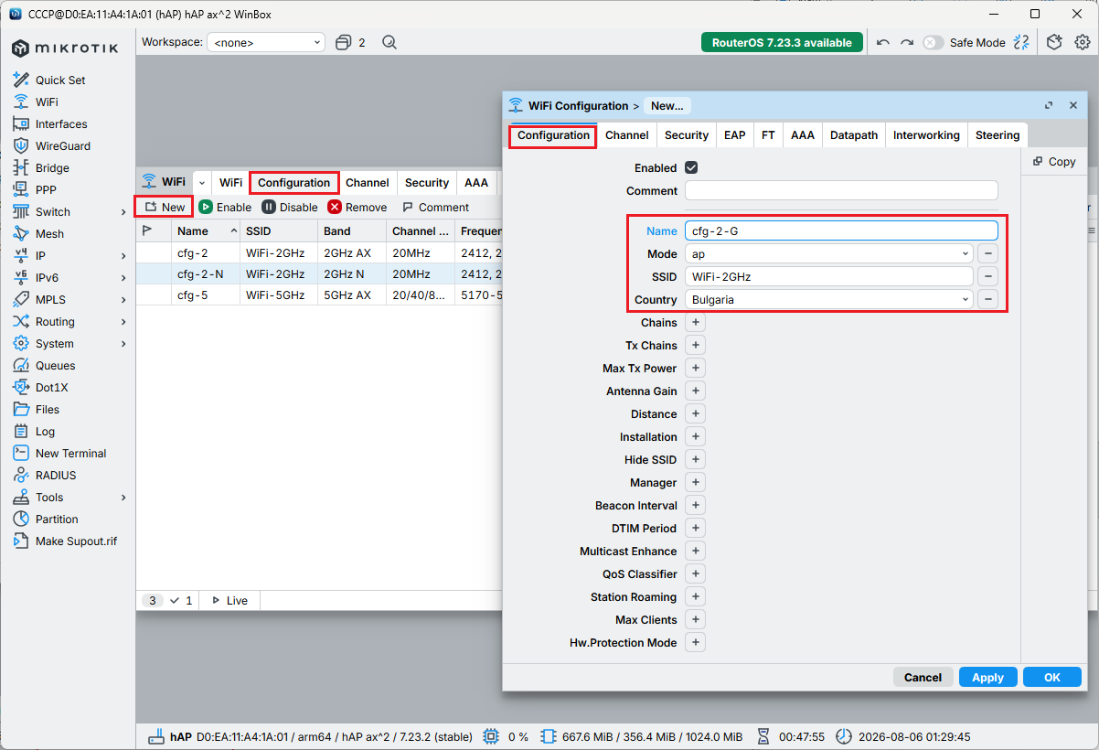Open Log in sidebar

coord(45,431)
